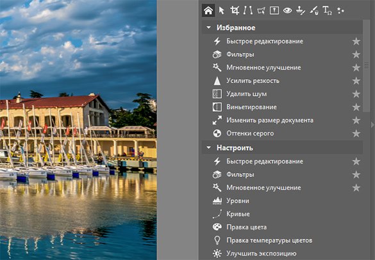This screenshot has height=260, width=375.
Task: Click the panel's vertical scrollbar
Action: [x=367, y=66]
